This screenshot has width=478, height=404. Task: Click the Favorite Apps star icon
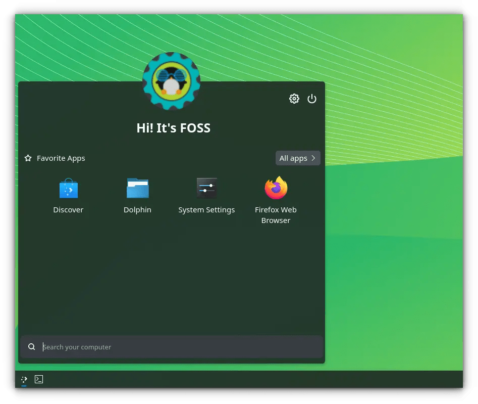28,158
